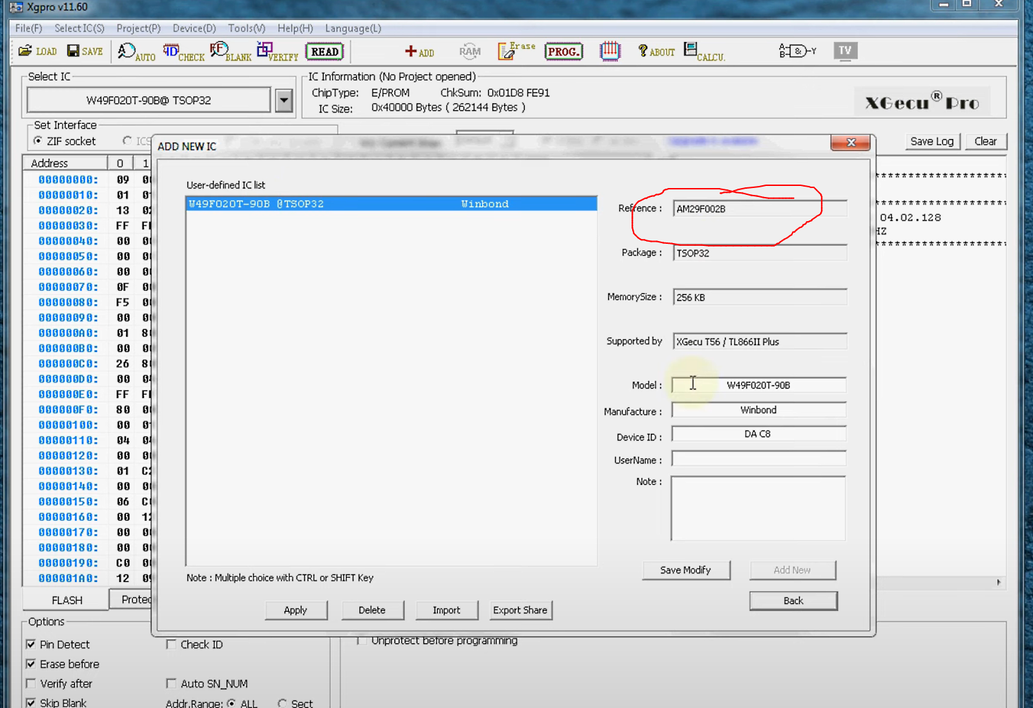Toggle the Pin Detect checkbox
The height and width of the screenshot is (708, 1033).
tap(31, 645)
